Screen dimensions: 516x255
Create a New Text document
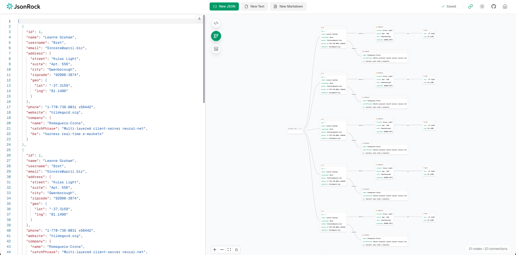[255, 6]
